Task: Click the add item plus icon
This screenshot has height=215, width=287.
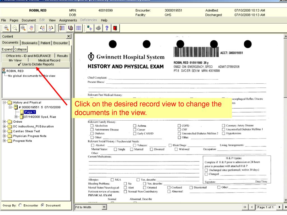Action: (x=90, y=28)
